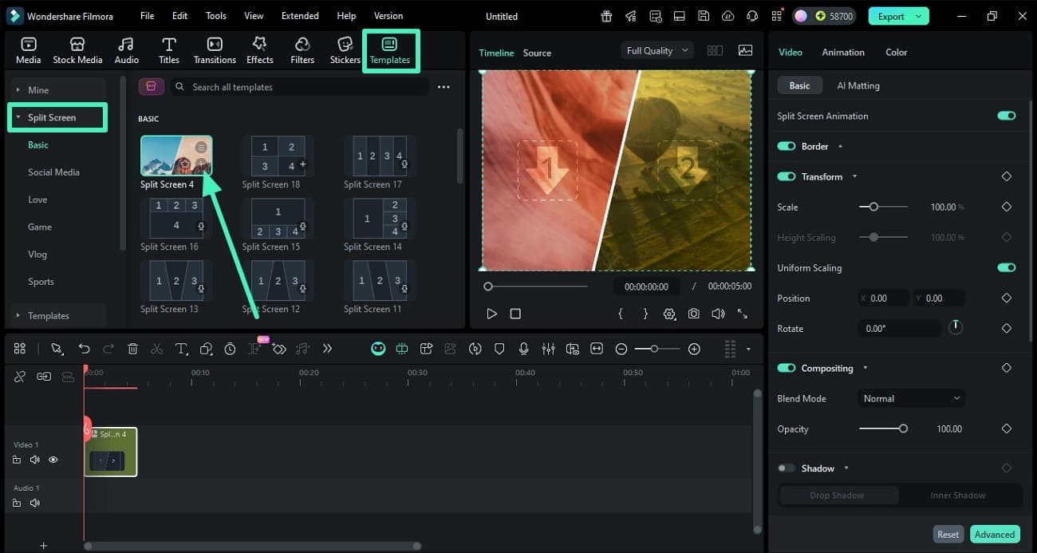
Task: Turn off the Border option
Action: tap(787, 146)
